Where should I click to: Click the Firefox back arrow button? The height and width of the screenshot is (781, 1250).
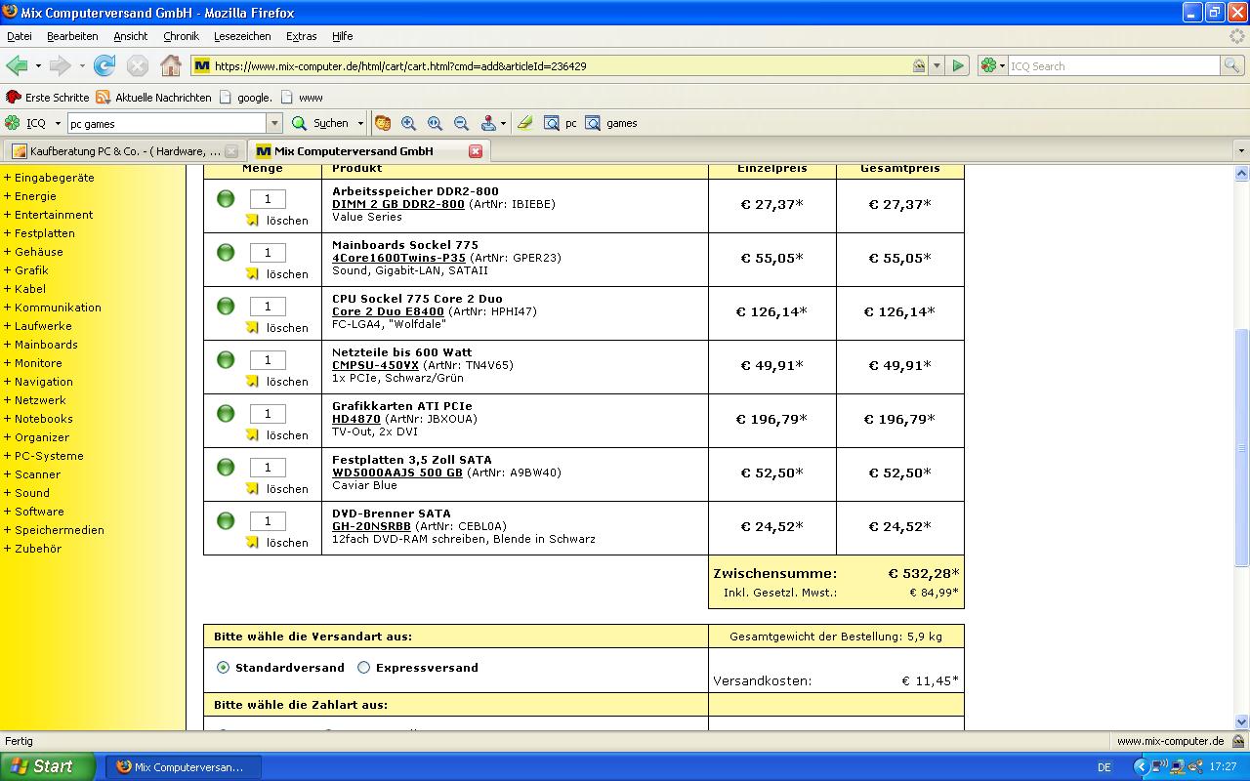pyautogui.click(x=17, y=65)
